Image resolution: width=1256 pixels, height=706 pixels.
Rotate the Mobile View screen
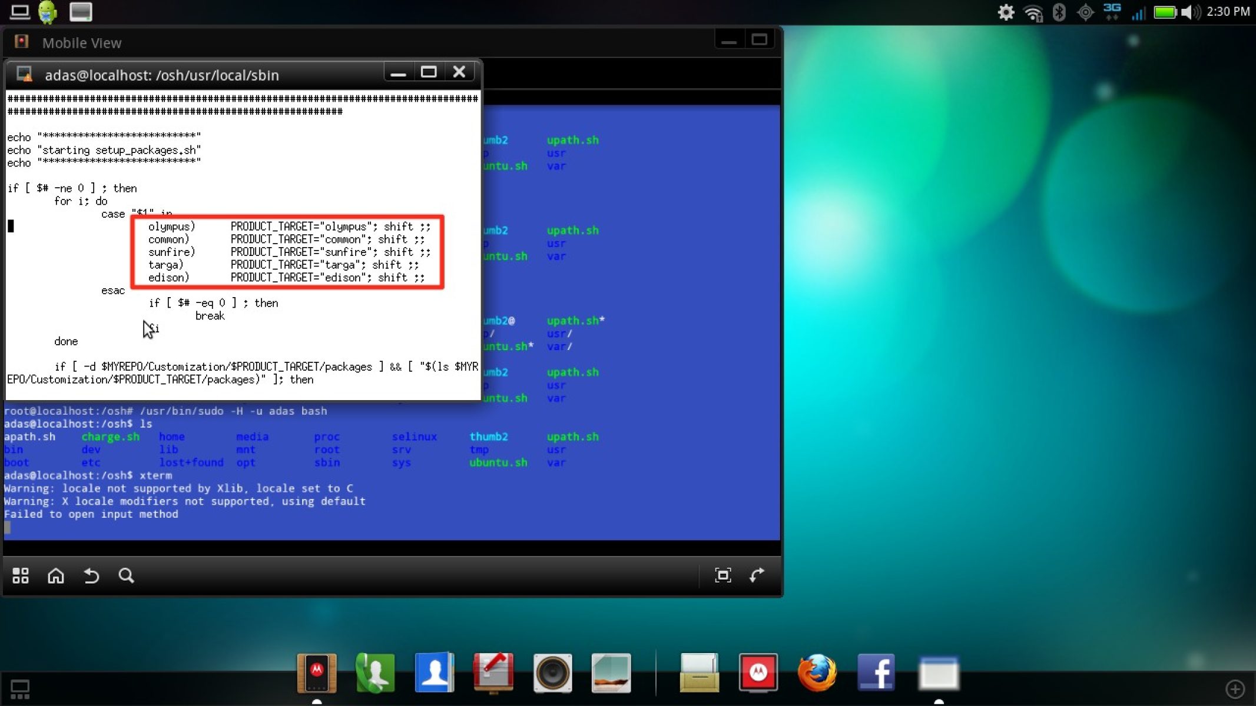(x=757, y=575)
